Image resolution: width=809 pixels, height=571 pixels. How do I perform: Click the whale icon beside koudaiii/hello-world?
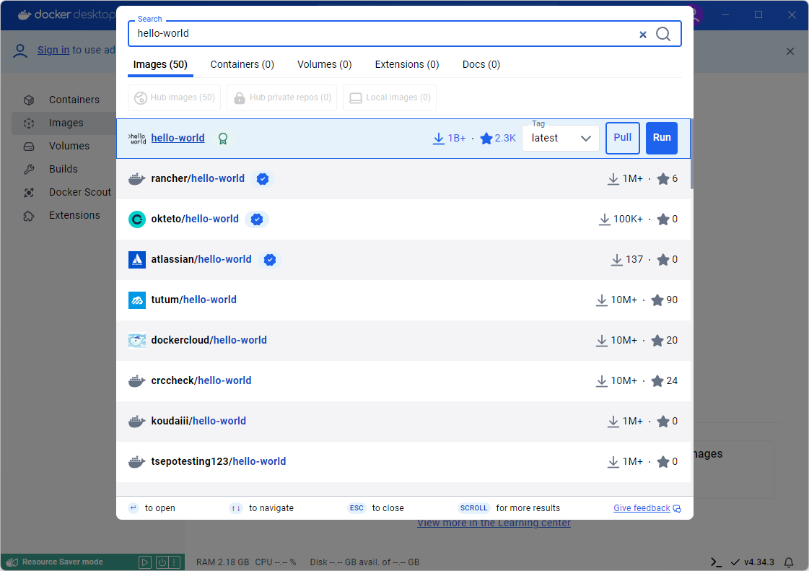136,422
